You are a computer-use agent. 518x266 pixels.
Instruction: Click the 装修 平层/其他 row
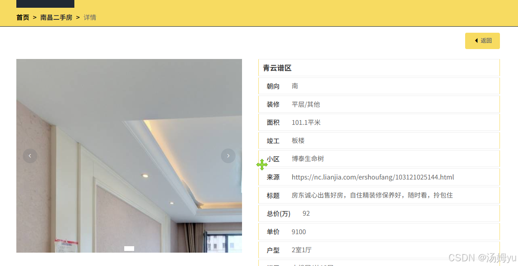(379, 104)
